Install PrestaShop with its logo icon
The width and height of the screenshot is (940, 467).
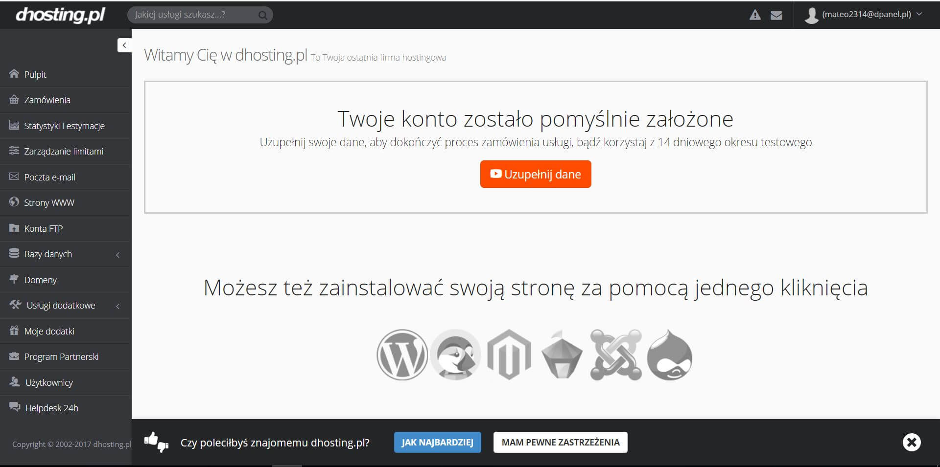455,355
